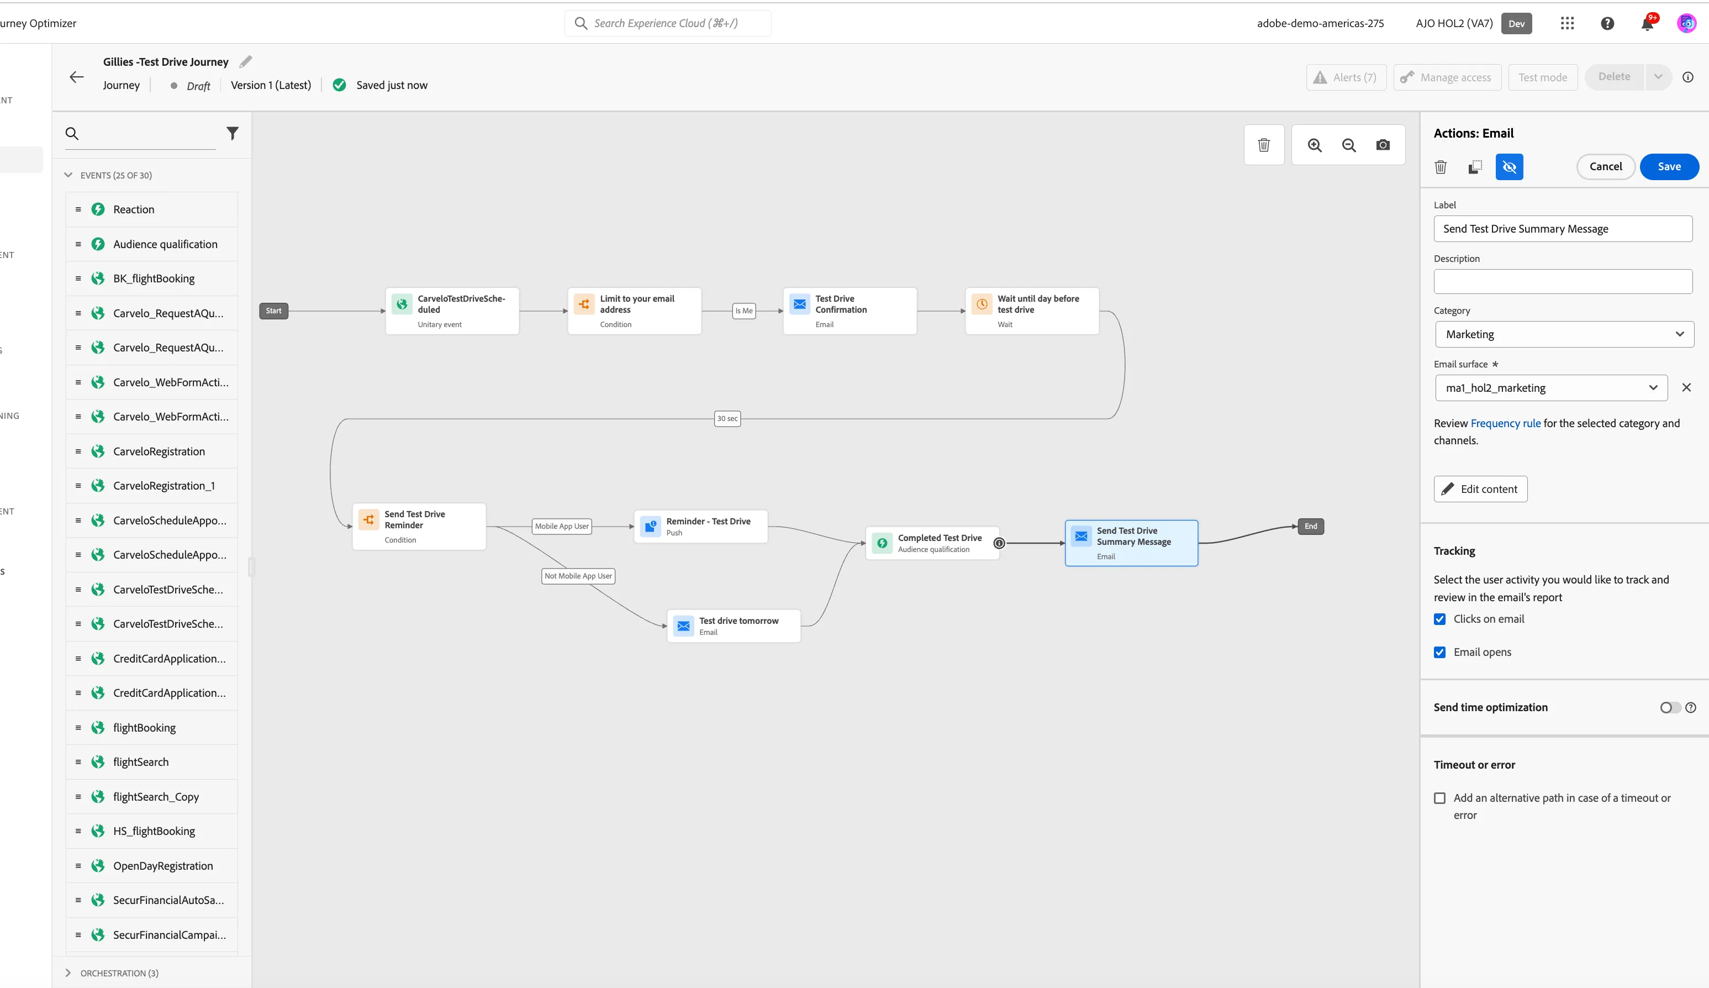This screenshot has height=988, width=1709.
Task: Open the Delete button dropdown arrow
Action: tap(1658, 77)
